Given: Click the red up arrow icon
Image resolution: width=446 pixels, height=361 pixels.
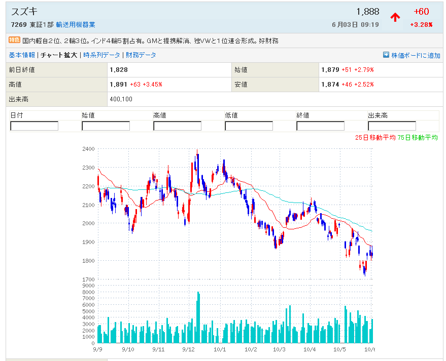Looking at the screenshot, I should click(395, 17).
